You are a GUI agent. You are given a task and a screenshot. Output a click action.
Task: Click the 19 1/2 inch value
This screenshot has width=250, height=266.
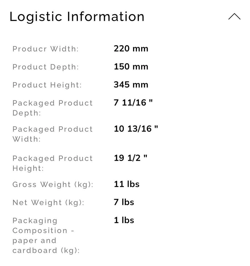130,158
